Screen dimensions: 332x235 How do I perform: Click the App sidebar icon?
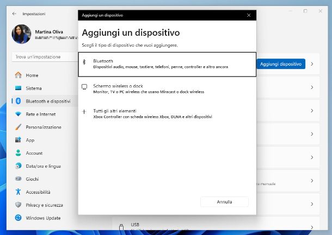18,140
